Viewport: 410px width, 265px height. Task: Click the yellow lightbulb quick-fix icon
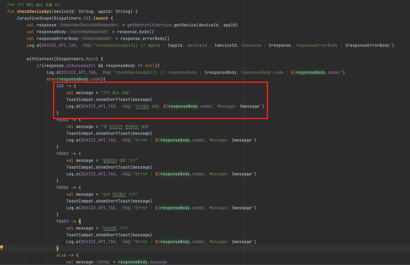point(2,247)
